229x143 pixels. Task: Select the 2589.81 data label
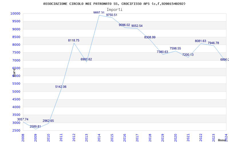[35, 126]
